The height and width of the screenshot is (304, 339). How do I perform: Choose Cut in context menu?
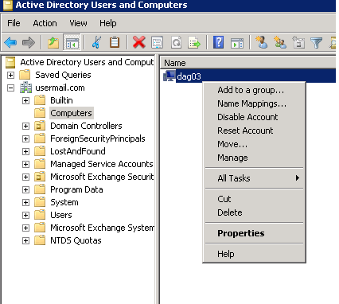[254, 199]
